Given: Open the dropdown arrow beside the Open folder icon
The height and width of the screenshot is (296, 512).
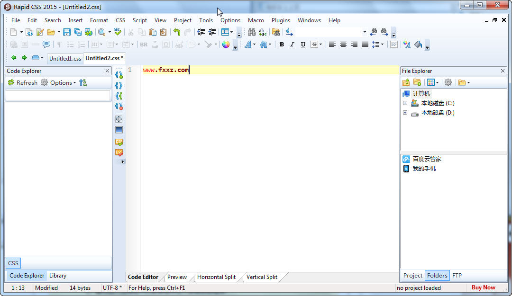Looking at the screenshot, I should point(59,32).
